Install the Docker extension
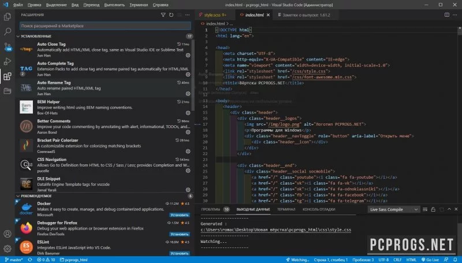 180,215
